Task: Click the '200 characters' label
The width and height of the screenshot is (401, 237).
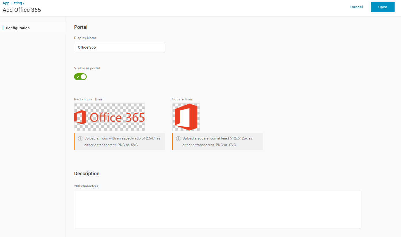Action: [86, 186]
